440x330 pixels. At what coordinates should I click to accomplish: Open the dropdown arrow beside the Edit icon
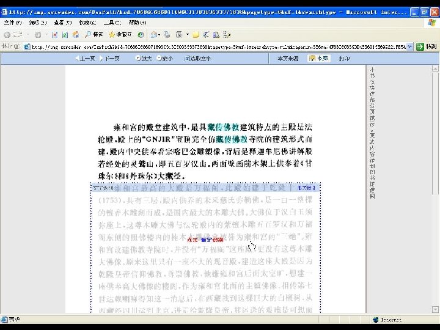(188, 34)
